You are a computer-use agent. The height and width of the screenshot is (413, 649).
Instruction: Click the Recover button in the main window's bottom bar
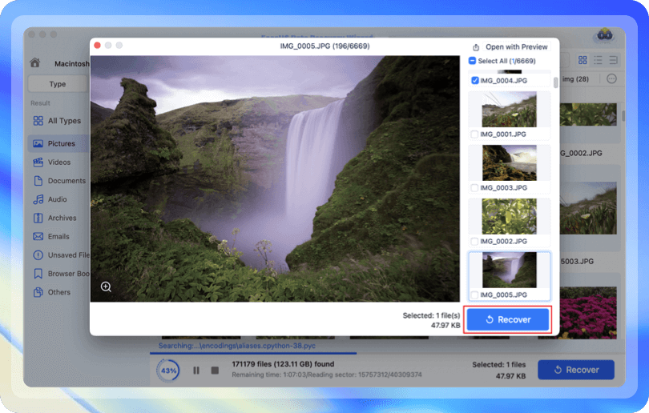pyautogui.click(x=576, y=370)
